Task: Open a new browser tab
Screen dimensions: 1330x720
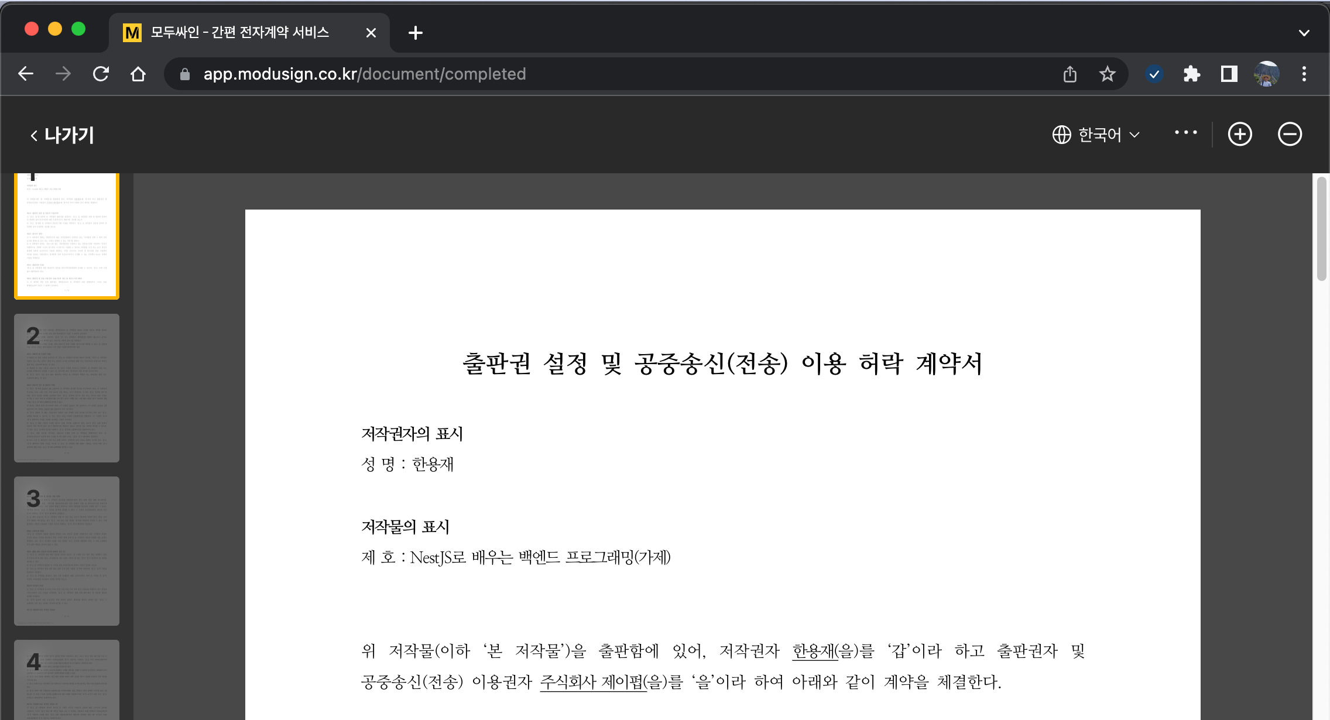Action: tap(415, 33)
